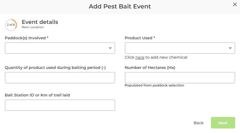240x133 pixels.
Task: Follow the 'here' link to add chemical
Action: coord(140,57)
